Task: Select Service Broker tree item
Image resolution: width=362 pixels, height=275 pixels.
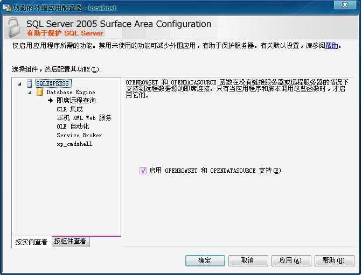Action: 79,135
